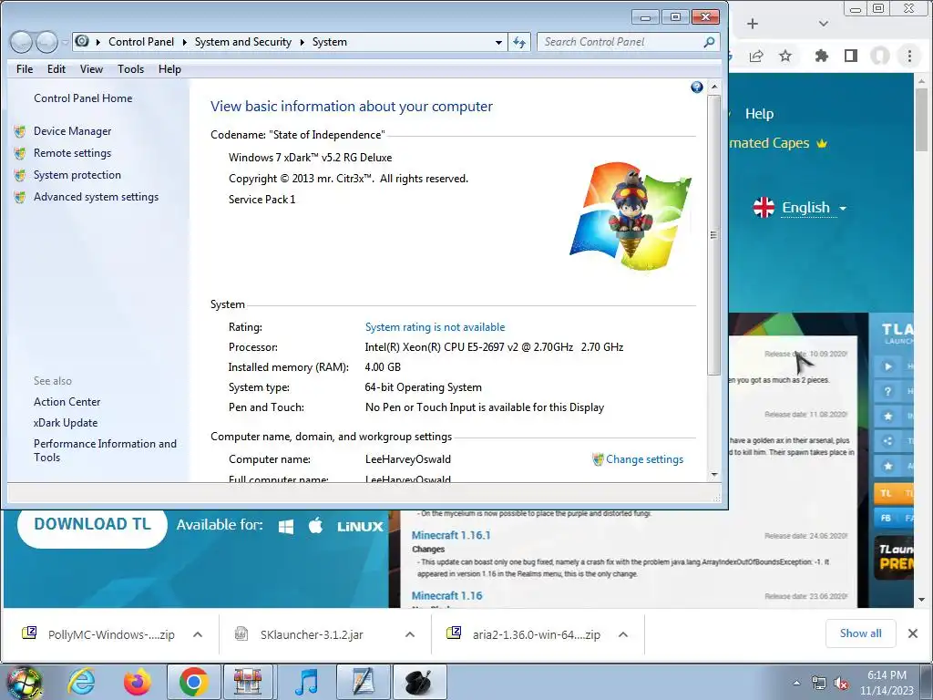Select System and Security breadcrumb
The image size is (933, 700).
click(x=242, y=42)
